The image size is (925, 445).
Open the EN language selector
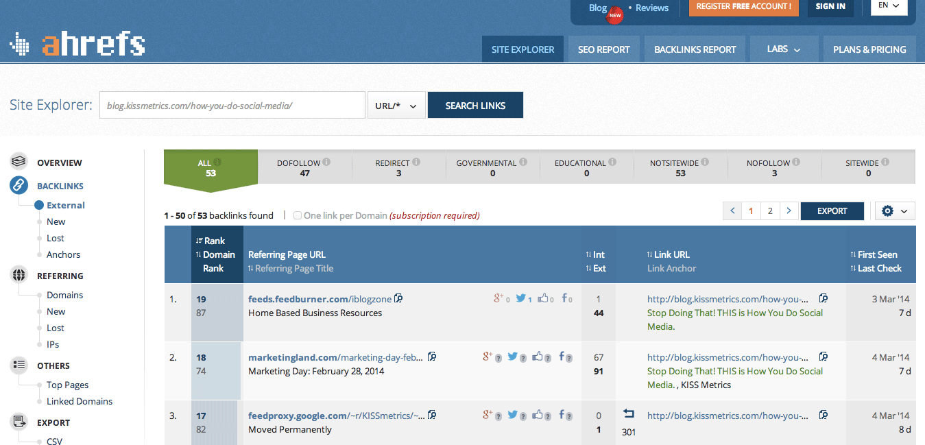[889, 6]
